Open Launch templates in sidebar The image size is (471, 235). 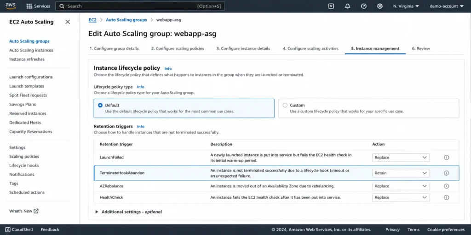[27, 86]
